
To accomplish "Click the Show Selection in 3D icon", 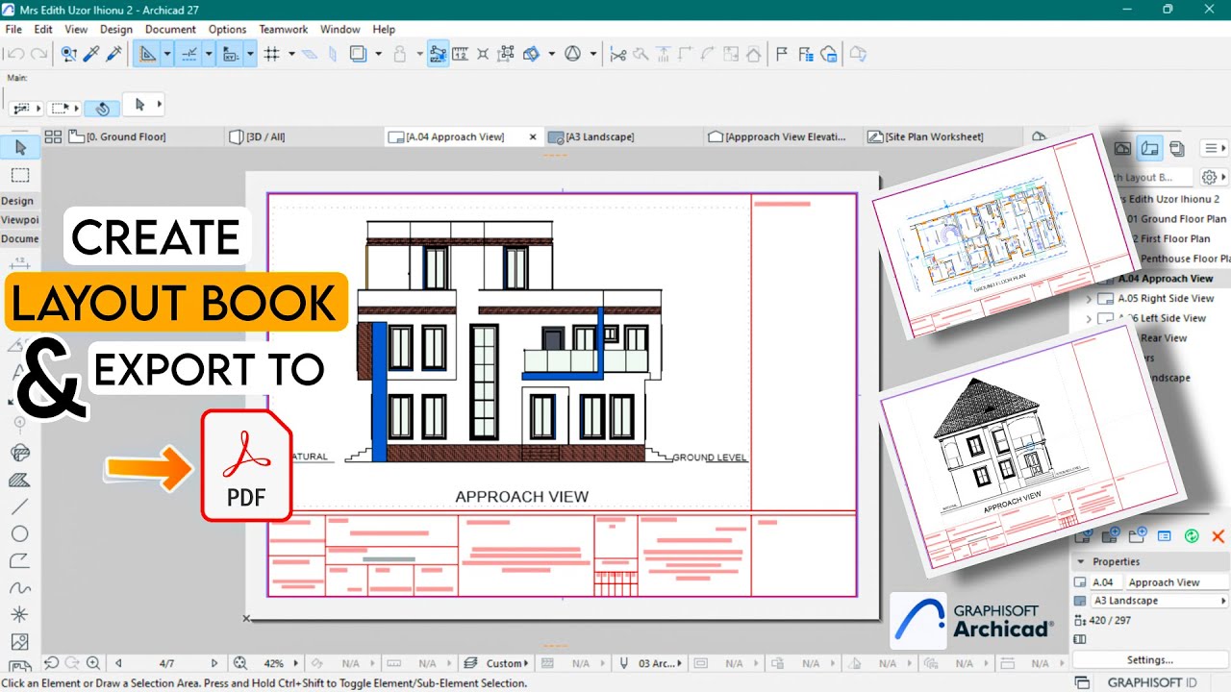I will [531, 54].
